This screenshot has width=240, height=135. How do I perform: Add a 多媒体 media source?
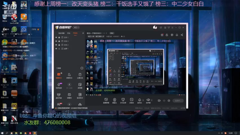click(x=131, y=101)
